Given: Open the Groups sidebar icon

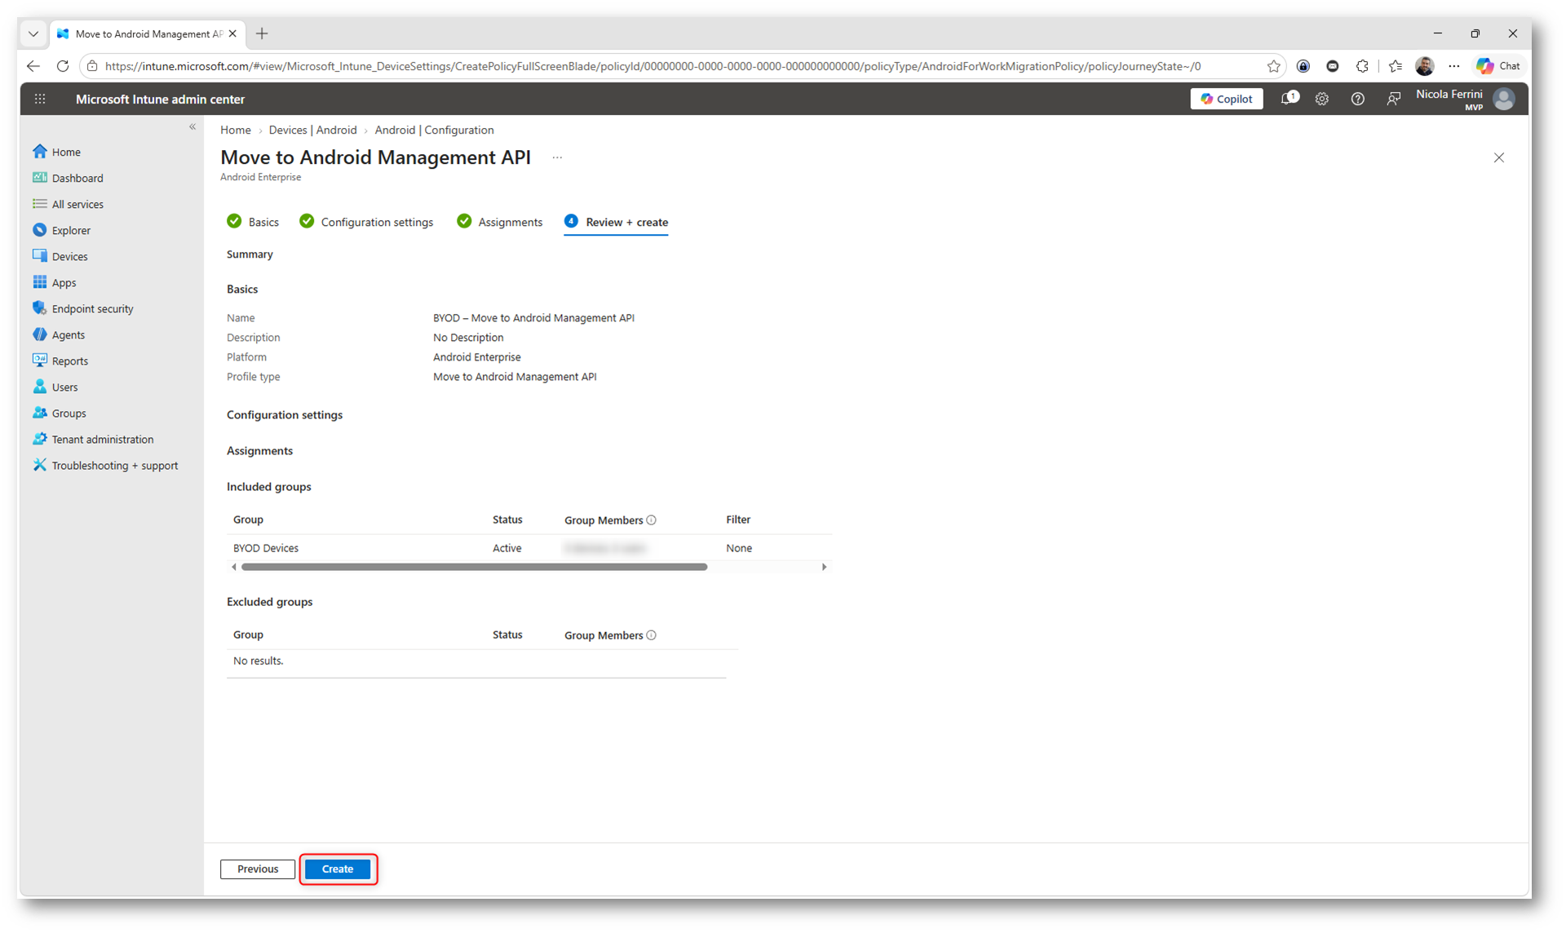Looking at the screenshot, I should point(40,413).
